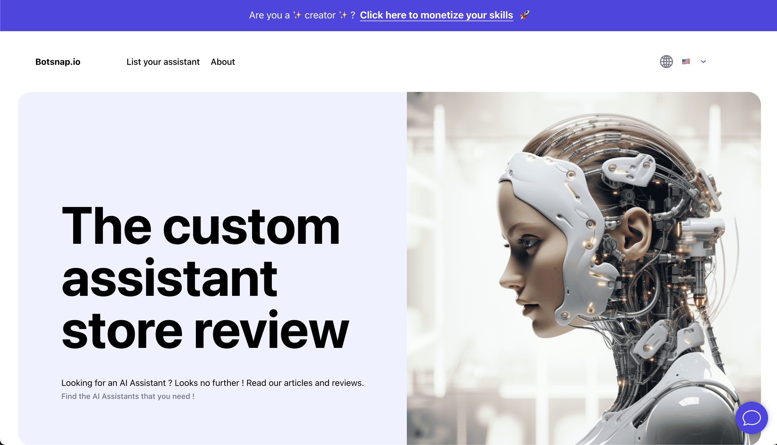Click the sparkle emoji after "creator"
The width and height of the screenshot is (777, 445).
pos(343,15)
